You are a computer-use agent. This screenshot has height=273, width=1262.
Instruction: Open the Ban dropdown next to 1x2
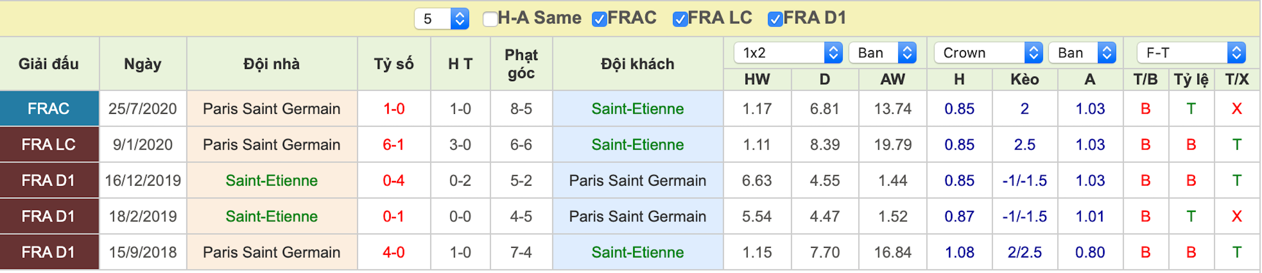click(883, 53)
